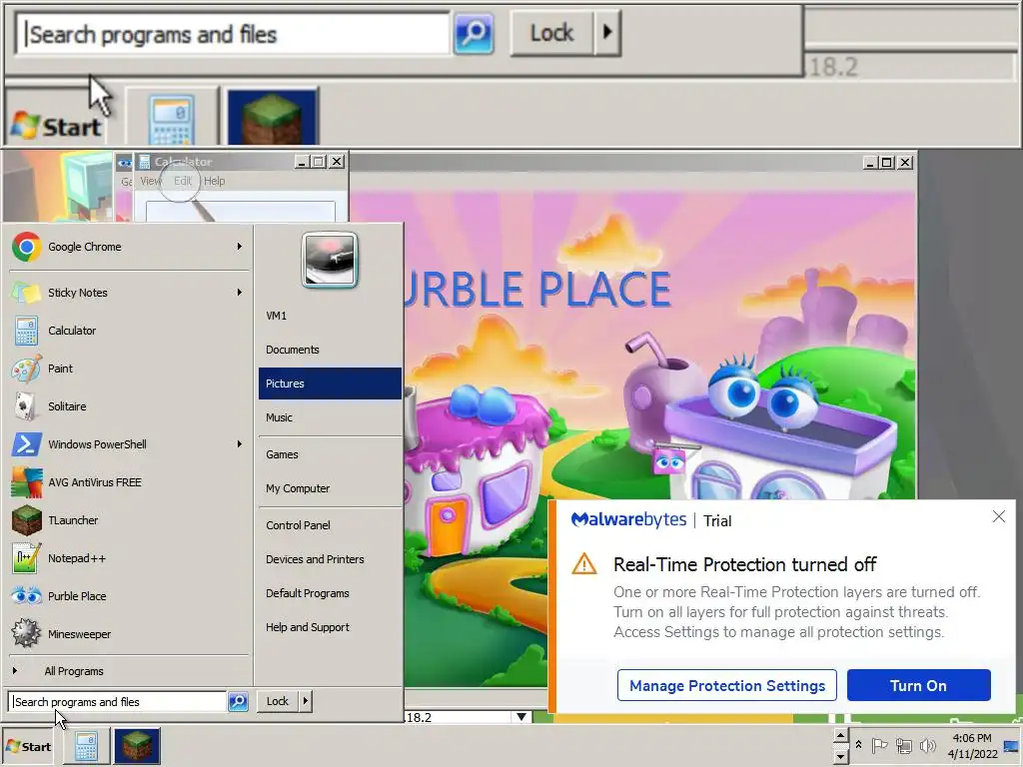The width and height of the screenshot is (1023, 767).
Task: Open the Action Center flag tray icon
Action: pos(879,745)
